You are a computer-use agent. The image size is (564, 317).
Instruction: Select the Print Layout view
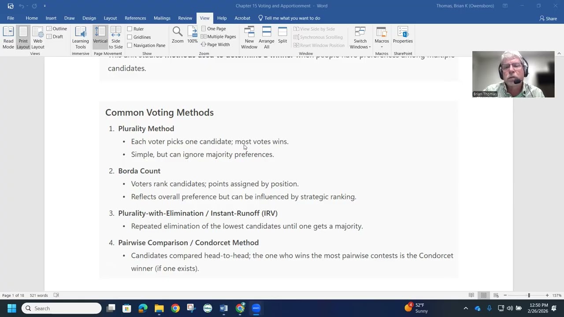pos(23,38)
